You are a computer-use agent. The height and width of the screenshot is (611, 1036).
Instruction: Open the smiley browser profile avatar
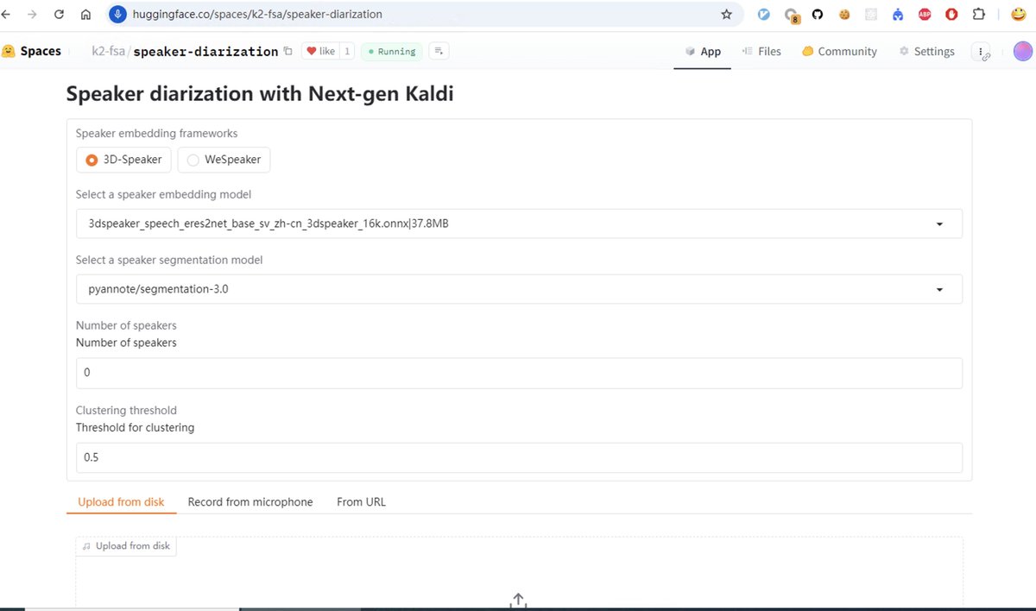click(1018, 15)
